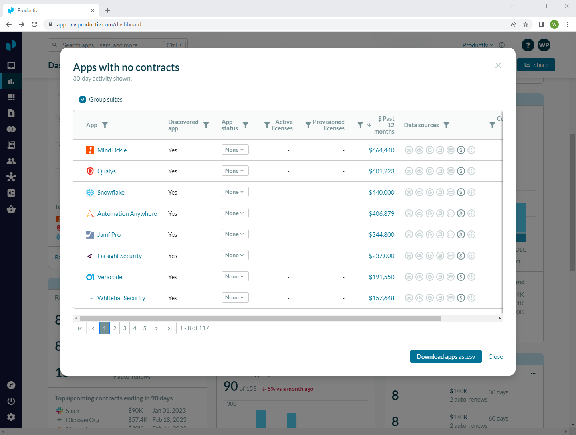Download apps as .csv
This screenshot has width=576, height=435.
click(445, 357)
